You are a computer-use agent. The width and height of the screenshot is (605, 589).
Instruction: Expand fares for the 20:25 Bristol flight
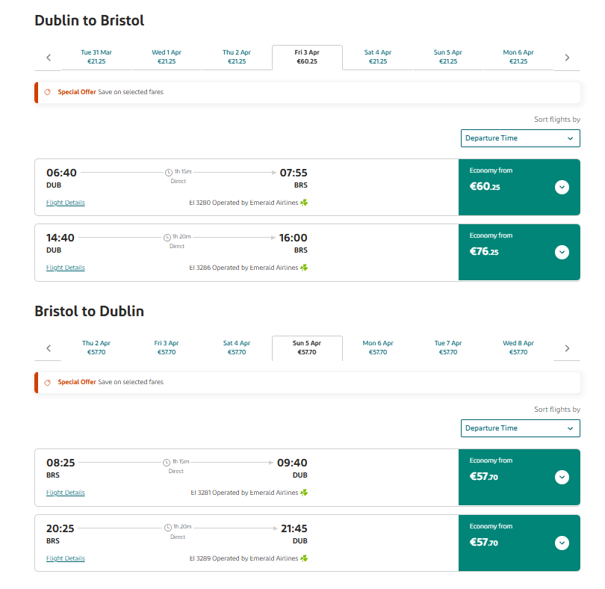pyautogui.click(x=562, y=543)
